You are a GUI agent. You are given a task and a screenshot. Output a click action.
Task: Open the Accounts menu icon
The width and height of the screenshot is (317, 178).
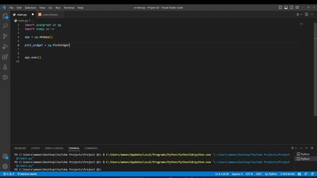(x=5, y=156)
